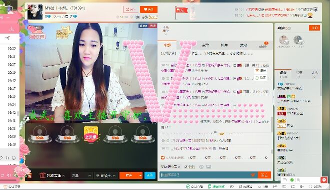Click the magnifier icon in the floating bar
The height and width of the screenshot is (190, 330).
coord(298,180)
